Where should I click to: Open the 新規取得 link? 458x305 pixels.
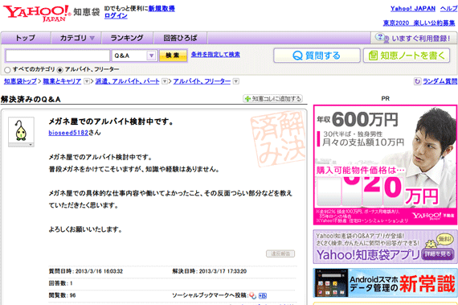point(162,9)
